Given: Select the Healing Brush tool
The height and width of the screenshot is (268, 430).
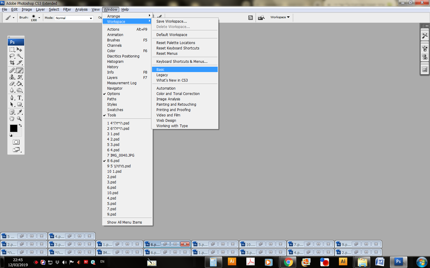Looking at the screenshot, I should (x=12, y=71).
